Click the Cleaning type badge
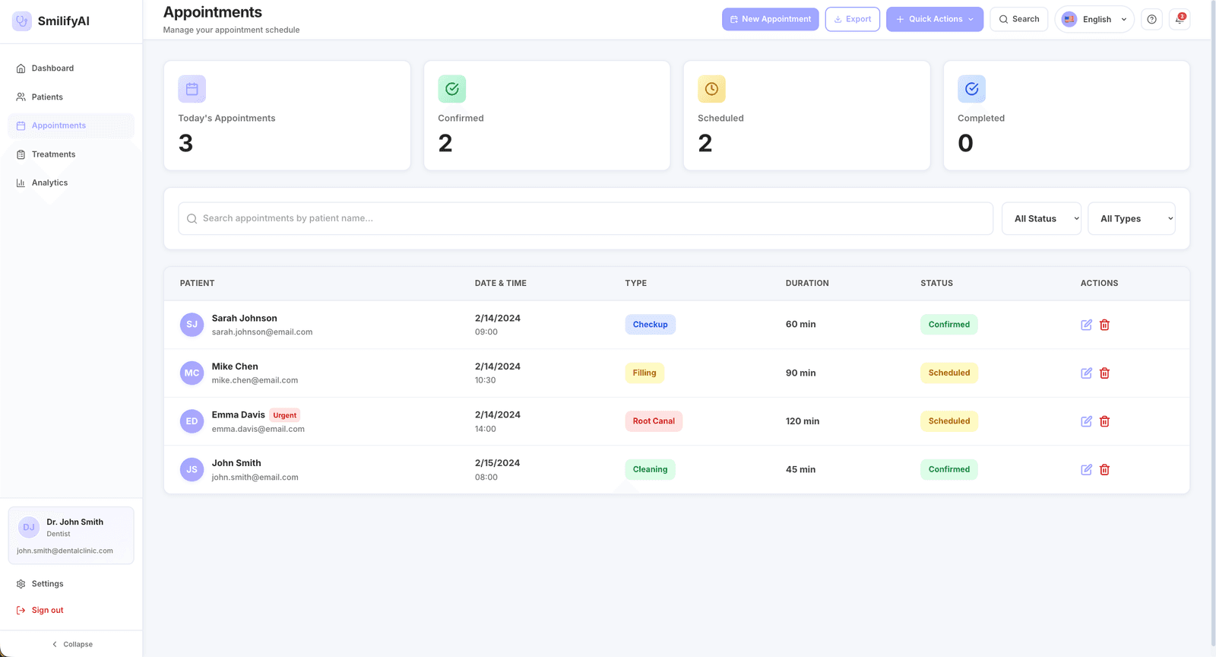Screen dimensions: 1216x657 [650, 470]
